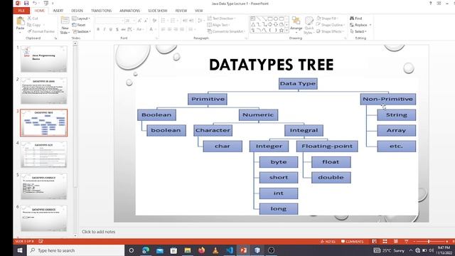Toggle text Shadow formatting
Image resolution: width=455 pixels, height=256 pixels.
[x=117, y=29]
